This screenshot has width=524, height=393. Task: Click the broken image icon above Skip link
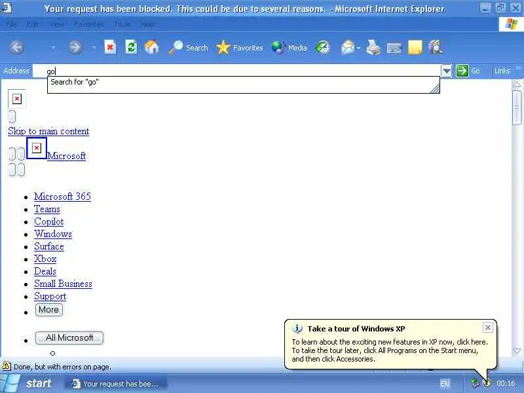coord(17,99)
